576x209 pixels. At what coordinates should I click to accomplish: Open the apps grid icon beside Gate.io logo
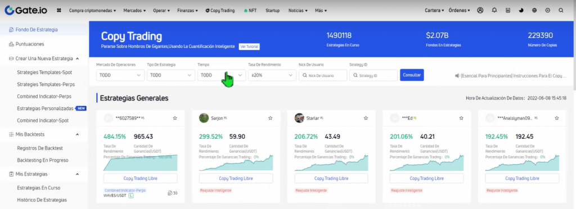click(x=58, y=11)
